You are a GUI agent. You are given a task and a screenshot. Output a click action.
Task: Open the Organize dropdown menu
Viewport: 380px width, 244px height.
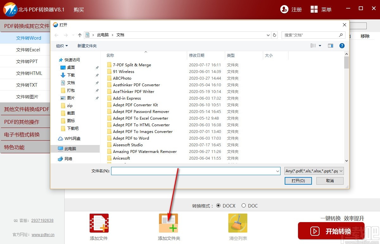(62, 46)
